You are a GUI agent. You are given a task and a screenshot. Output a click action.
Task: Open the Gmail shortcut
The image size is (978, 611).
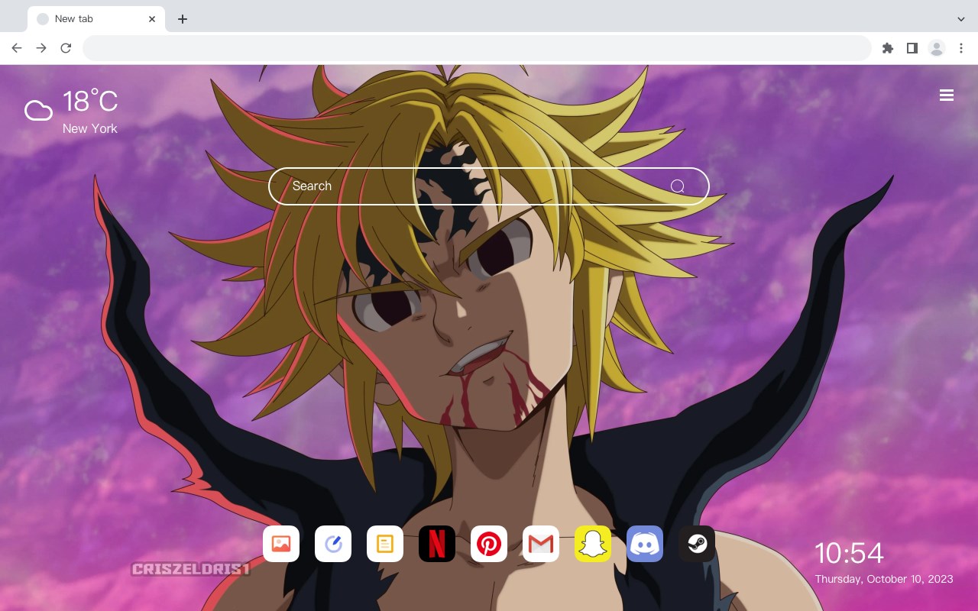[x=541, y=544]
